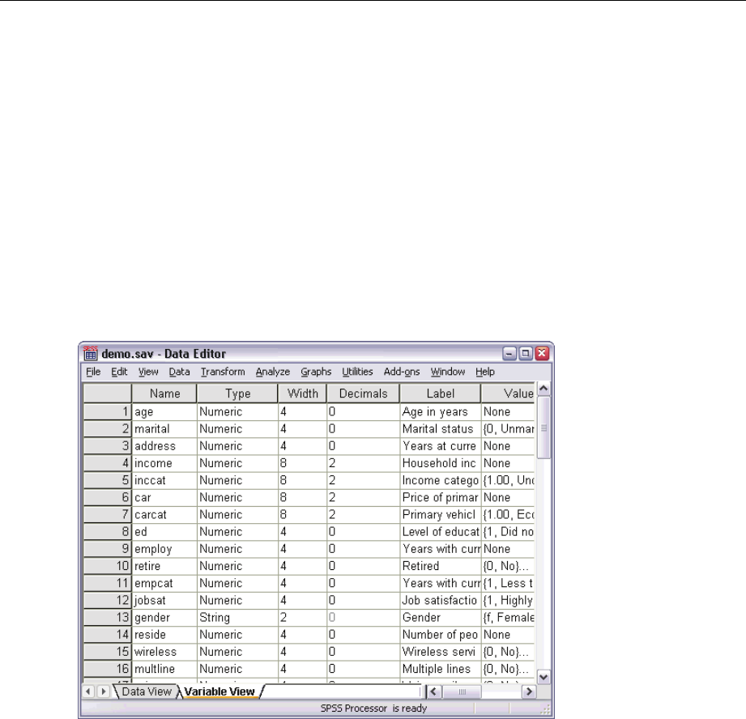Image resolution: width=746 pixels, height=719 pixels.
Task: Select the 'jobsat' variable name cell
Action: pos(164,600)
